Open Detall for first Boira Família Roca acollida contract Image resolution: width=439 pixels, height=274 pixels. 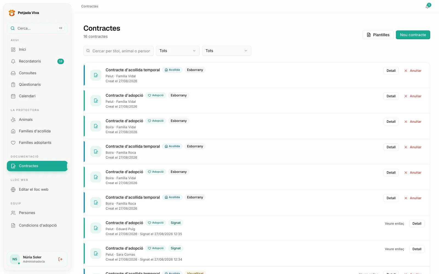point(391,147)
